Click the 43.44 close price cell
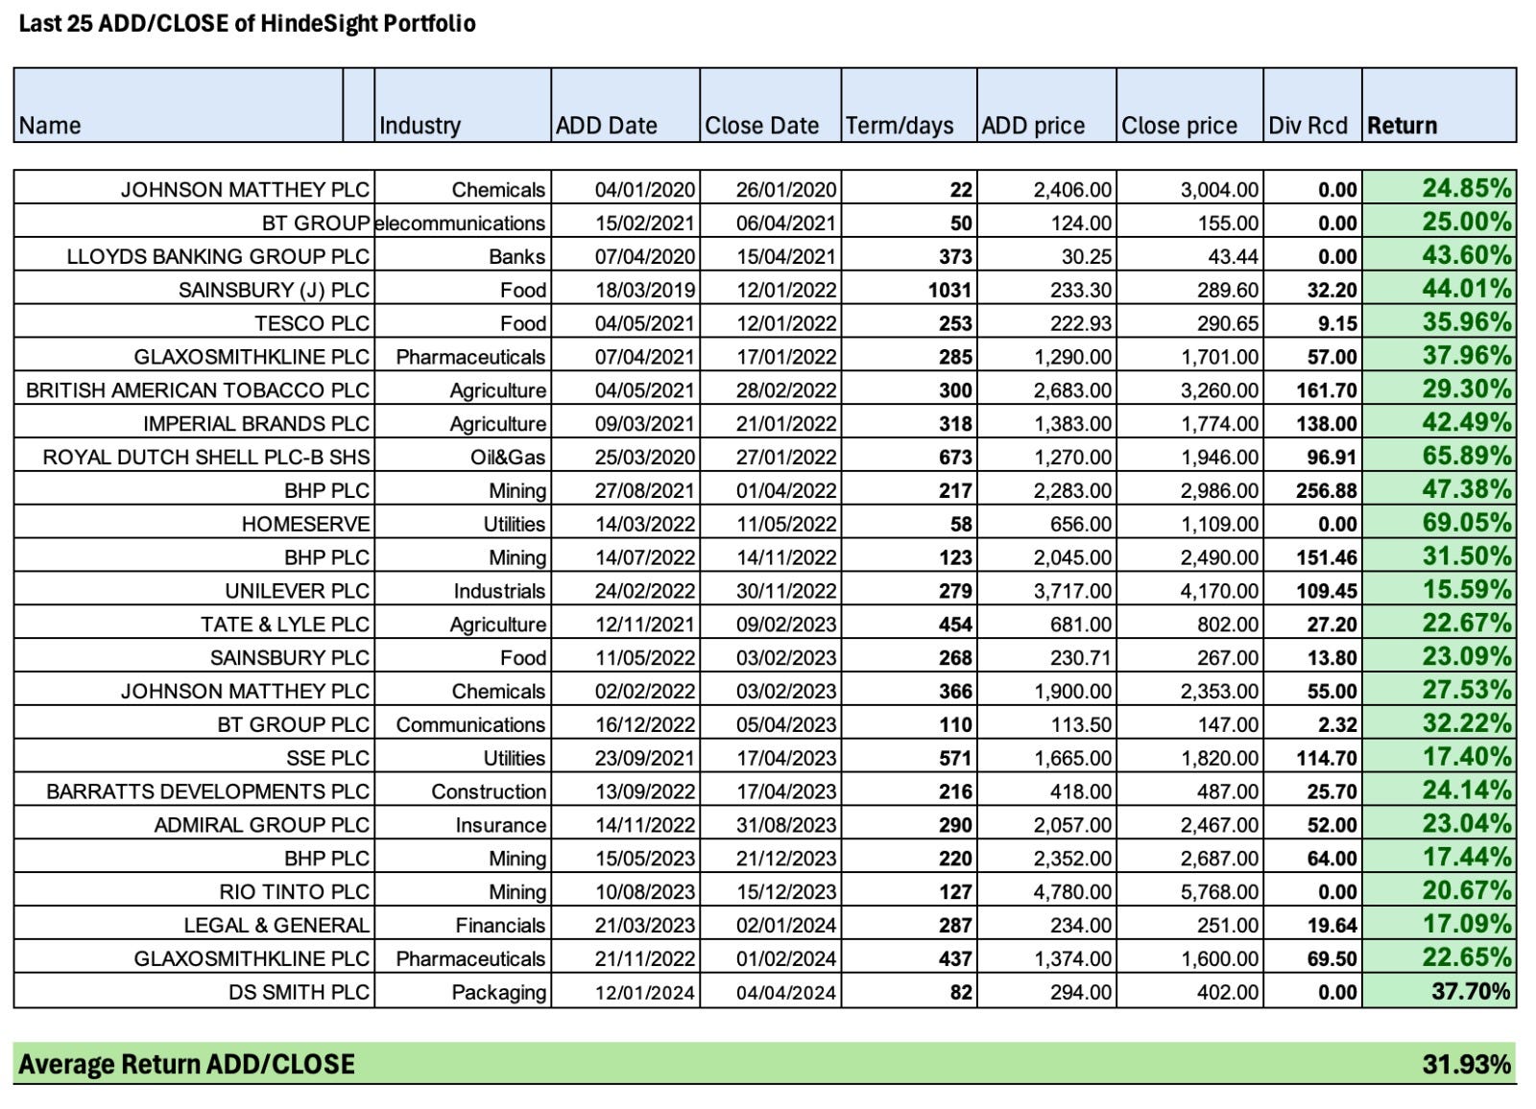Viewport: 1536px width, 1109px height. point(1189,256)
